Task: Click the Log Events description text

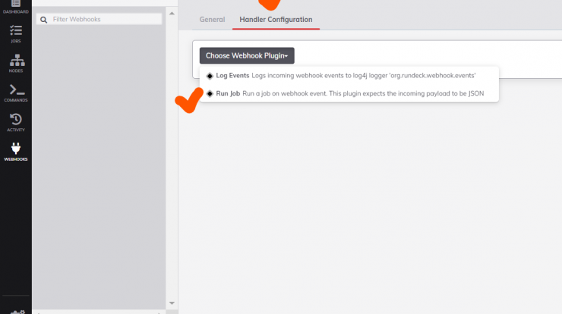Action: (x=364, y=76)
